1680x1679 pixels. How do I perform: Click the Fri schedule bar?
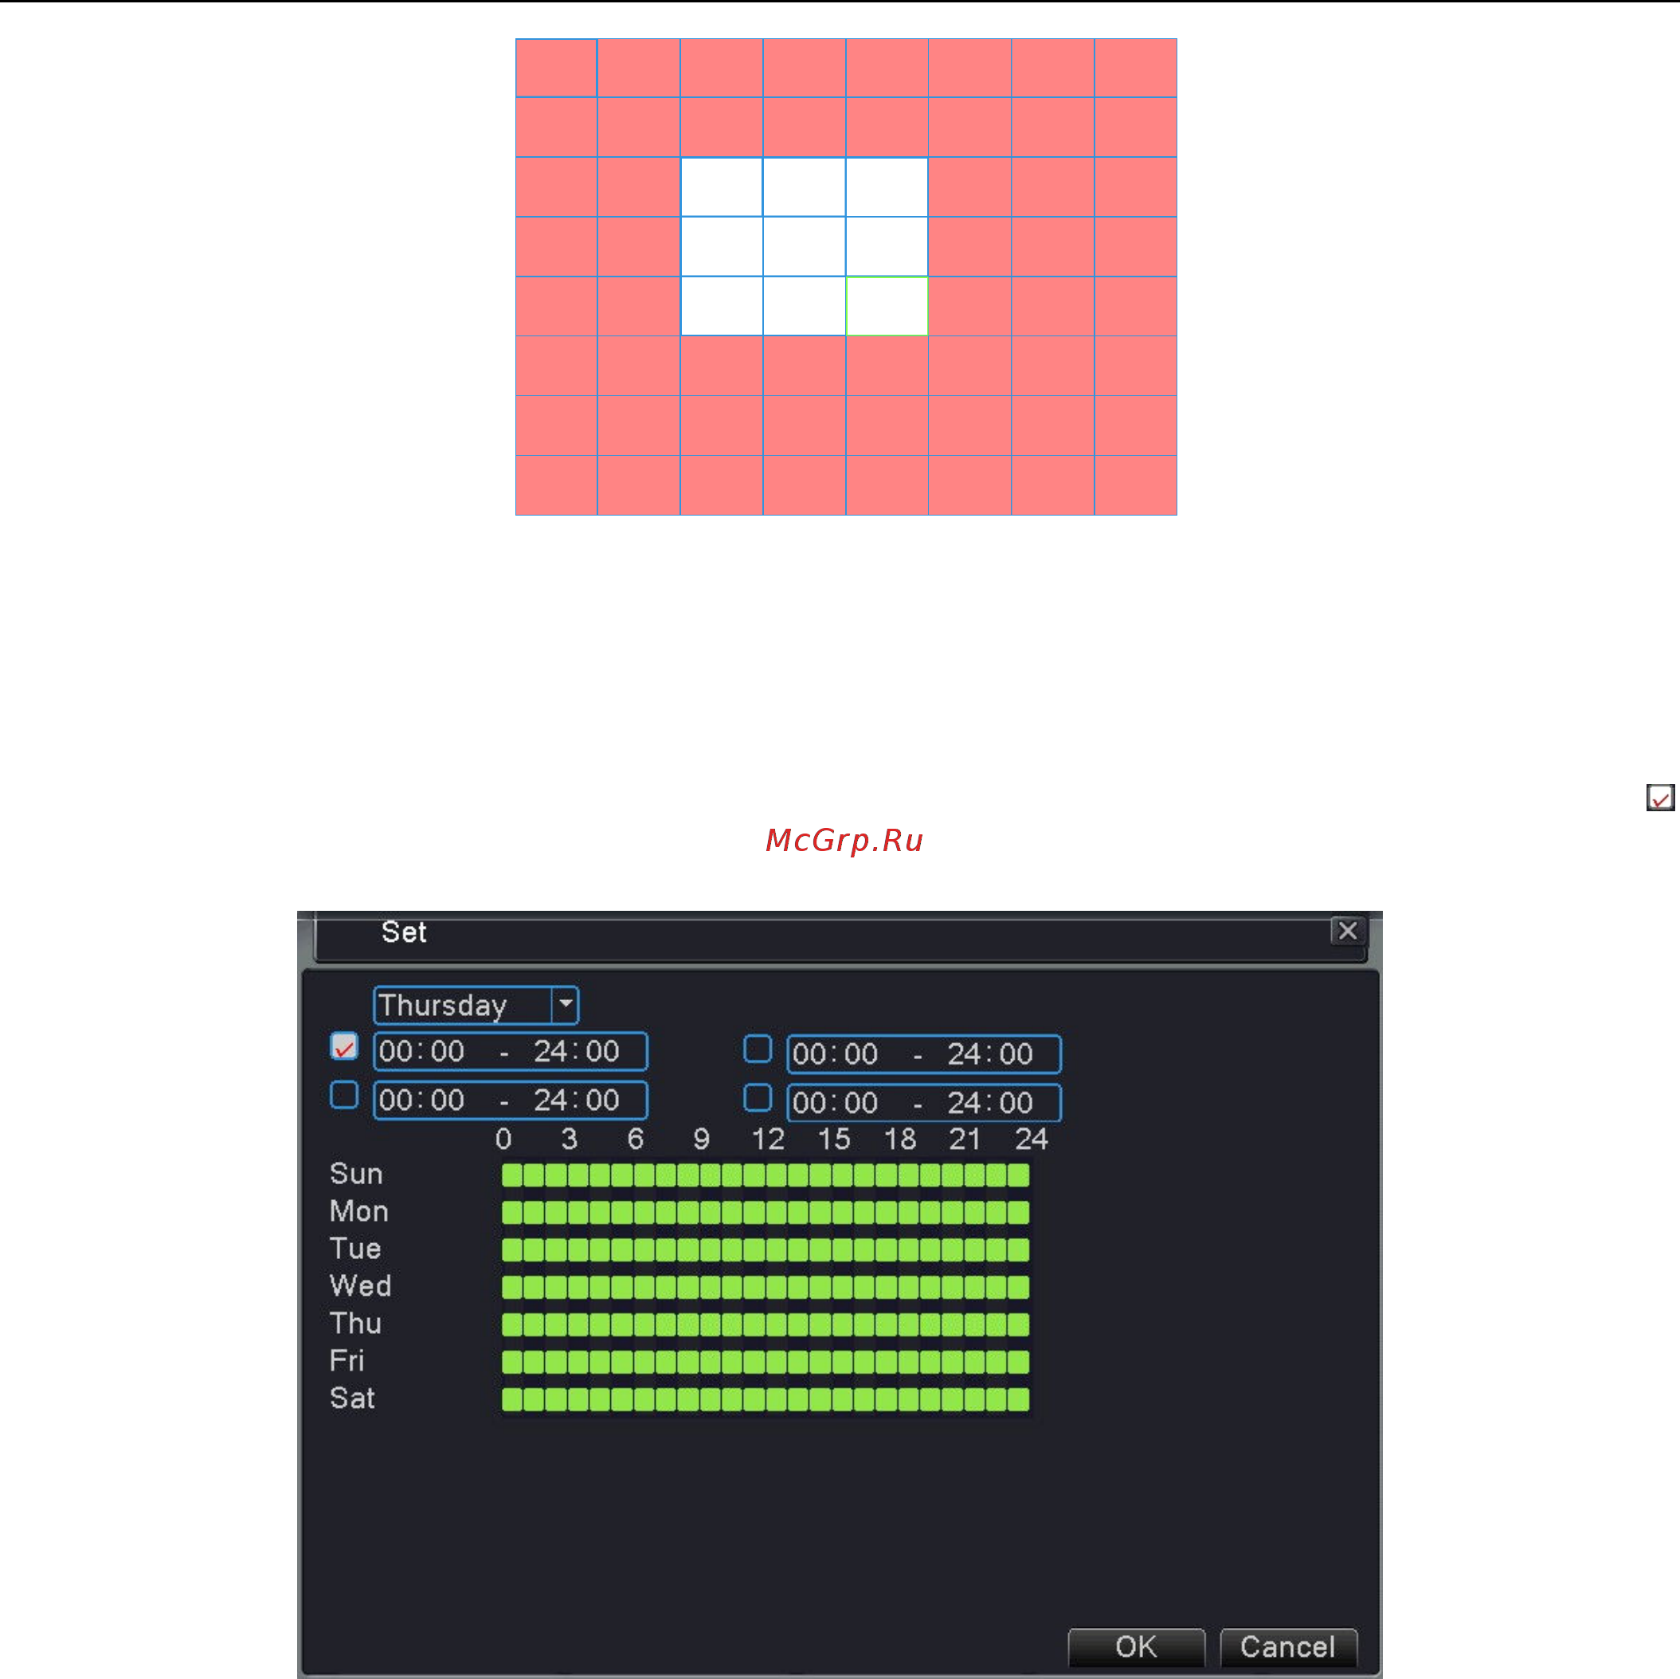tap(766, 1362)
